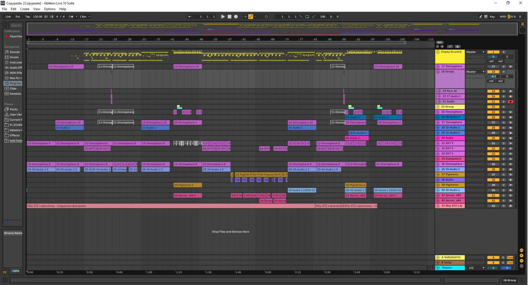528x285 pixels.
Task: Open the Empty Drumkit output routing dropdown
Action: pos(475,52)
